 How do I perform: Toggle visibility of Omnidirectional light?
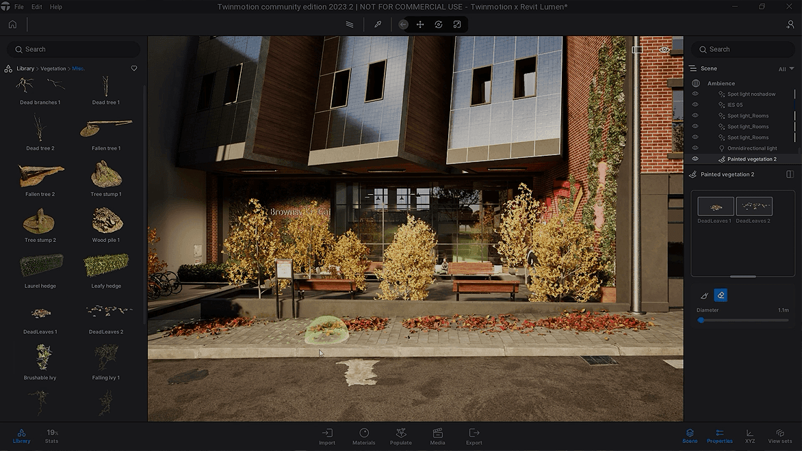pos(695,148)
